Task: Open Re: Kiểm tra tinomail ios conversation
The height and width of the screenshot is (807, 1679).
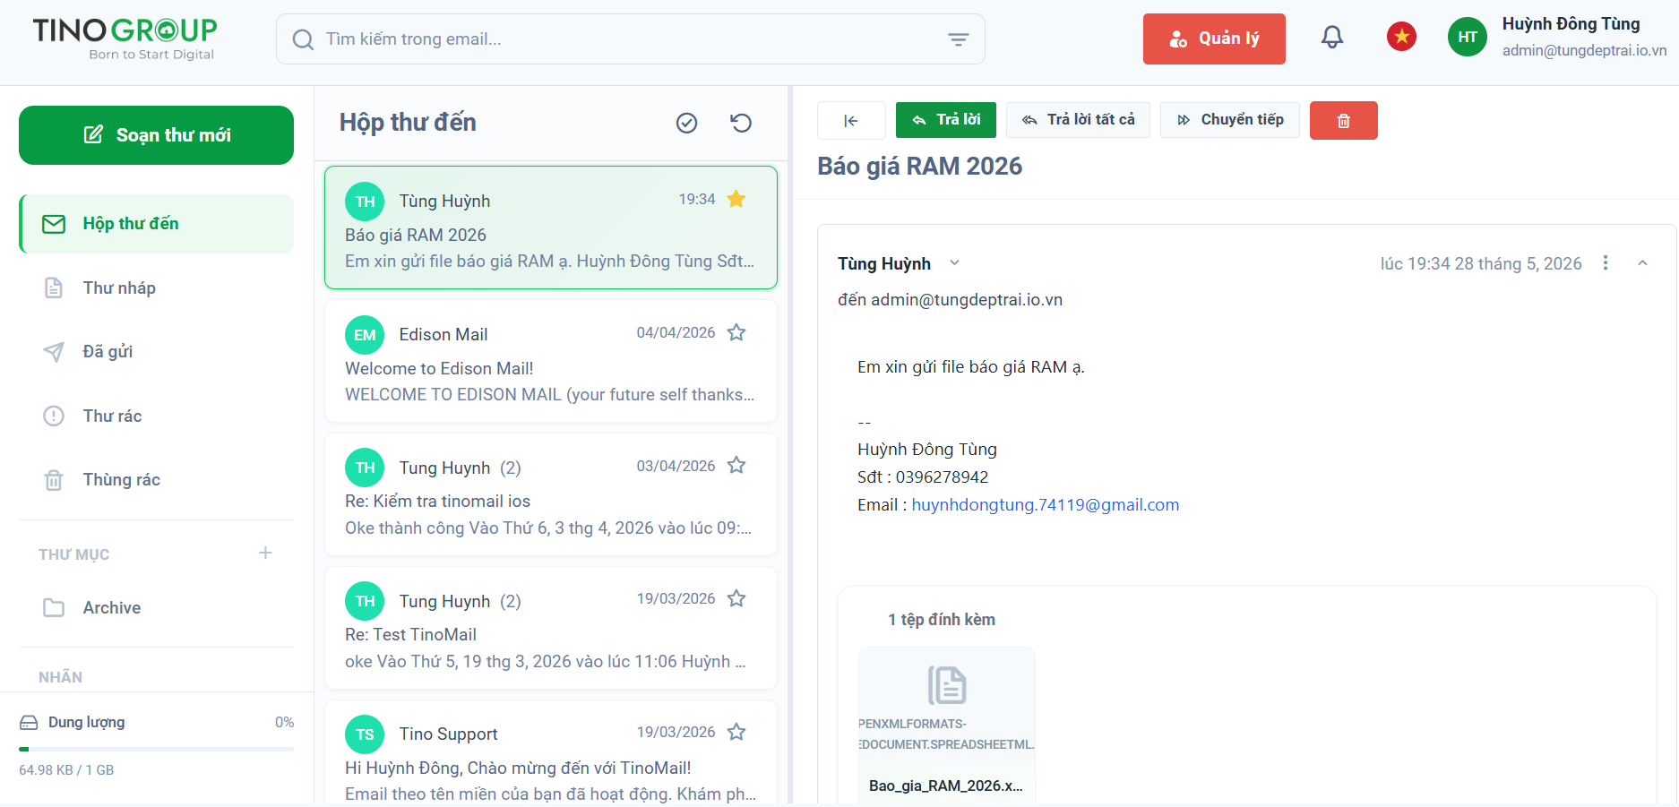Action: tap(551, 494)
